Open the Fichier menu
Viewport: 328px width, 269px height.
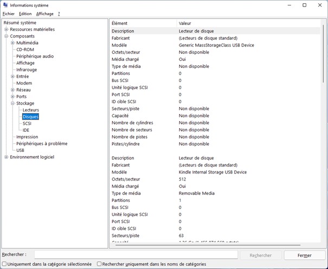pyautogui.click(x=8, y=14)
